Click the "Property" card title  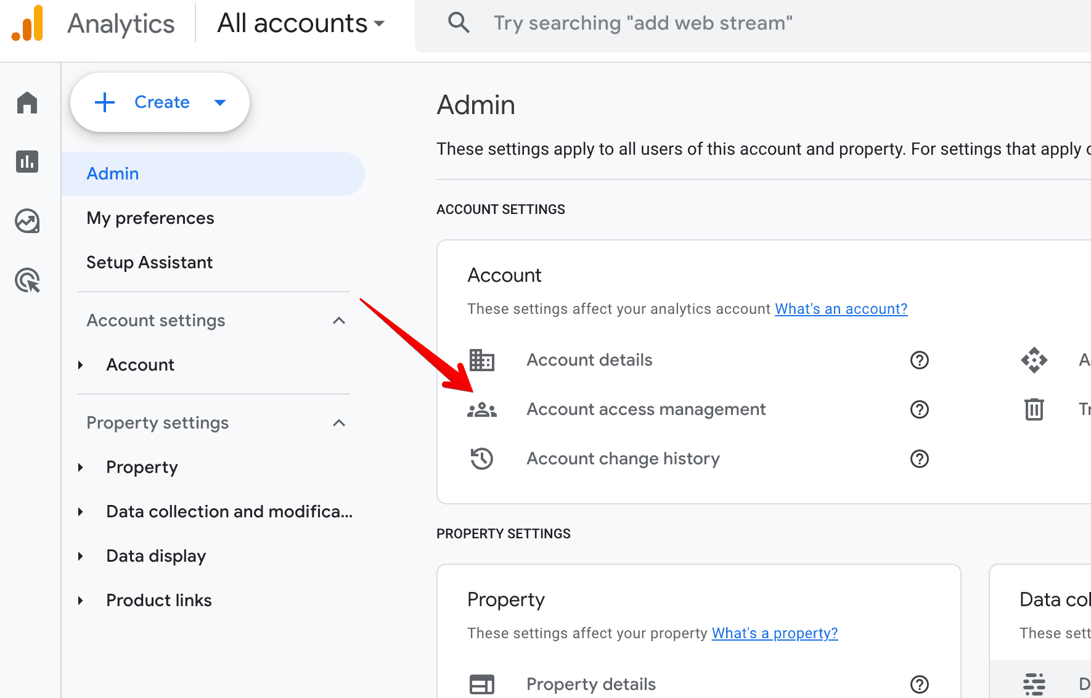click(506, 600)
